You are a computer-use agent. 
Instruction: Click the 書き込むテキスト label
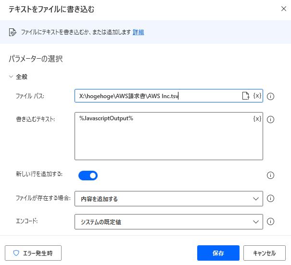(35, 119)
